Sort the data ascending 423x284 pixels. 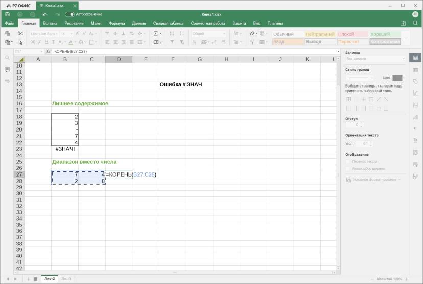point(172,33)
